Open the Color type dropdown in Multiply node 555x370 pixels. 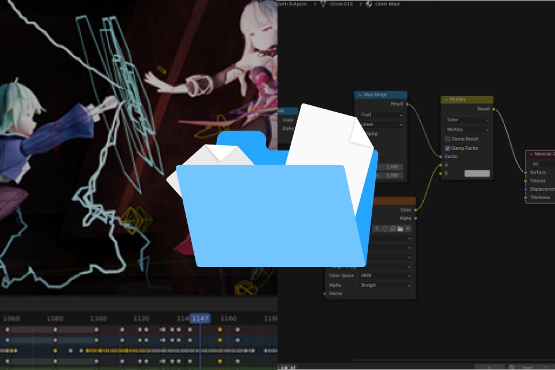[467, 120]
